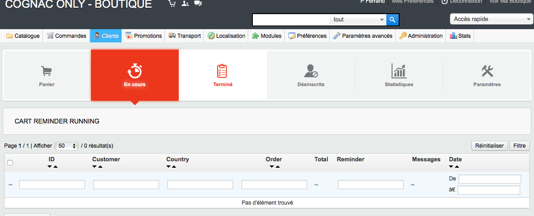Focus the Customer filter text field
Screen dimensions: 534x216
126,185
